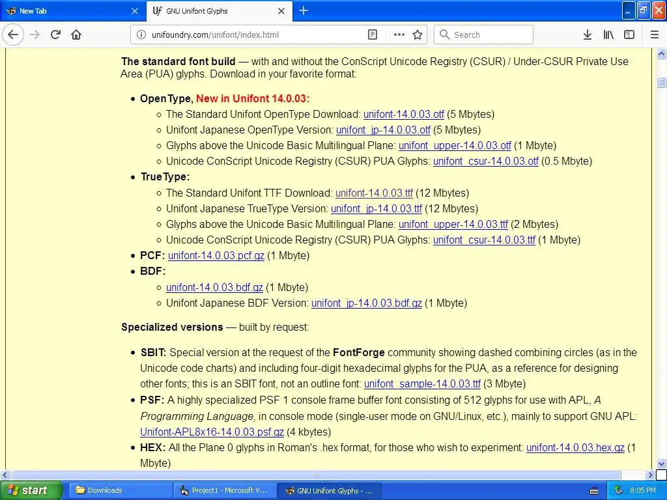Click the vertical scrollbar thumb
The width and height of the screenshot is (667, 500).
tap(662, 82)
